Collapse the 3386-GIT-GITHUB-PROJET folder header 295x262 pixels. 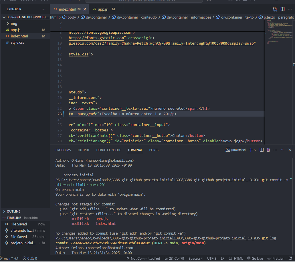click(25, 17)
